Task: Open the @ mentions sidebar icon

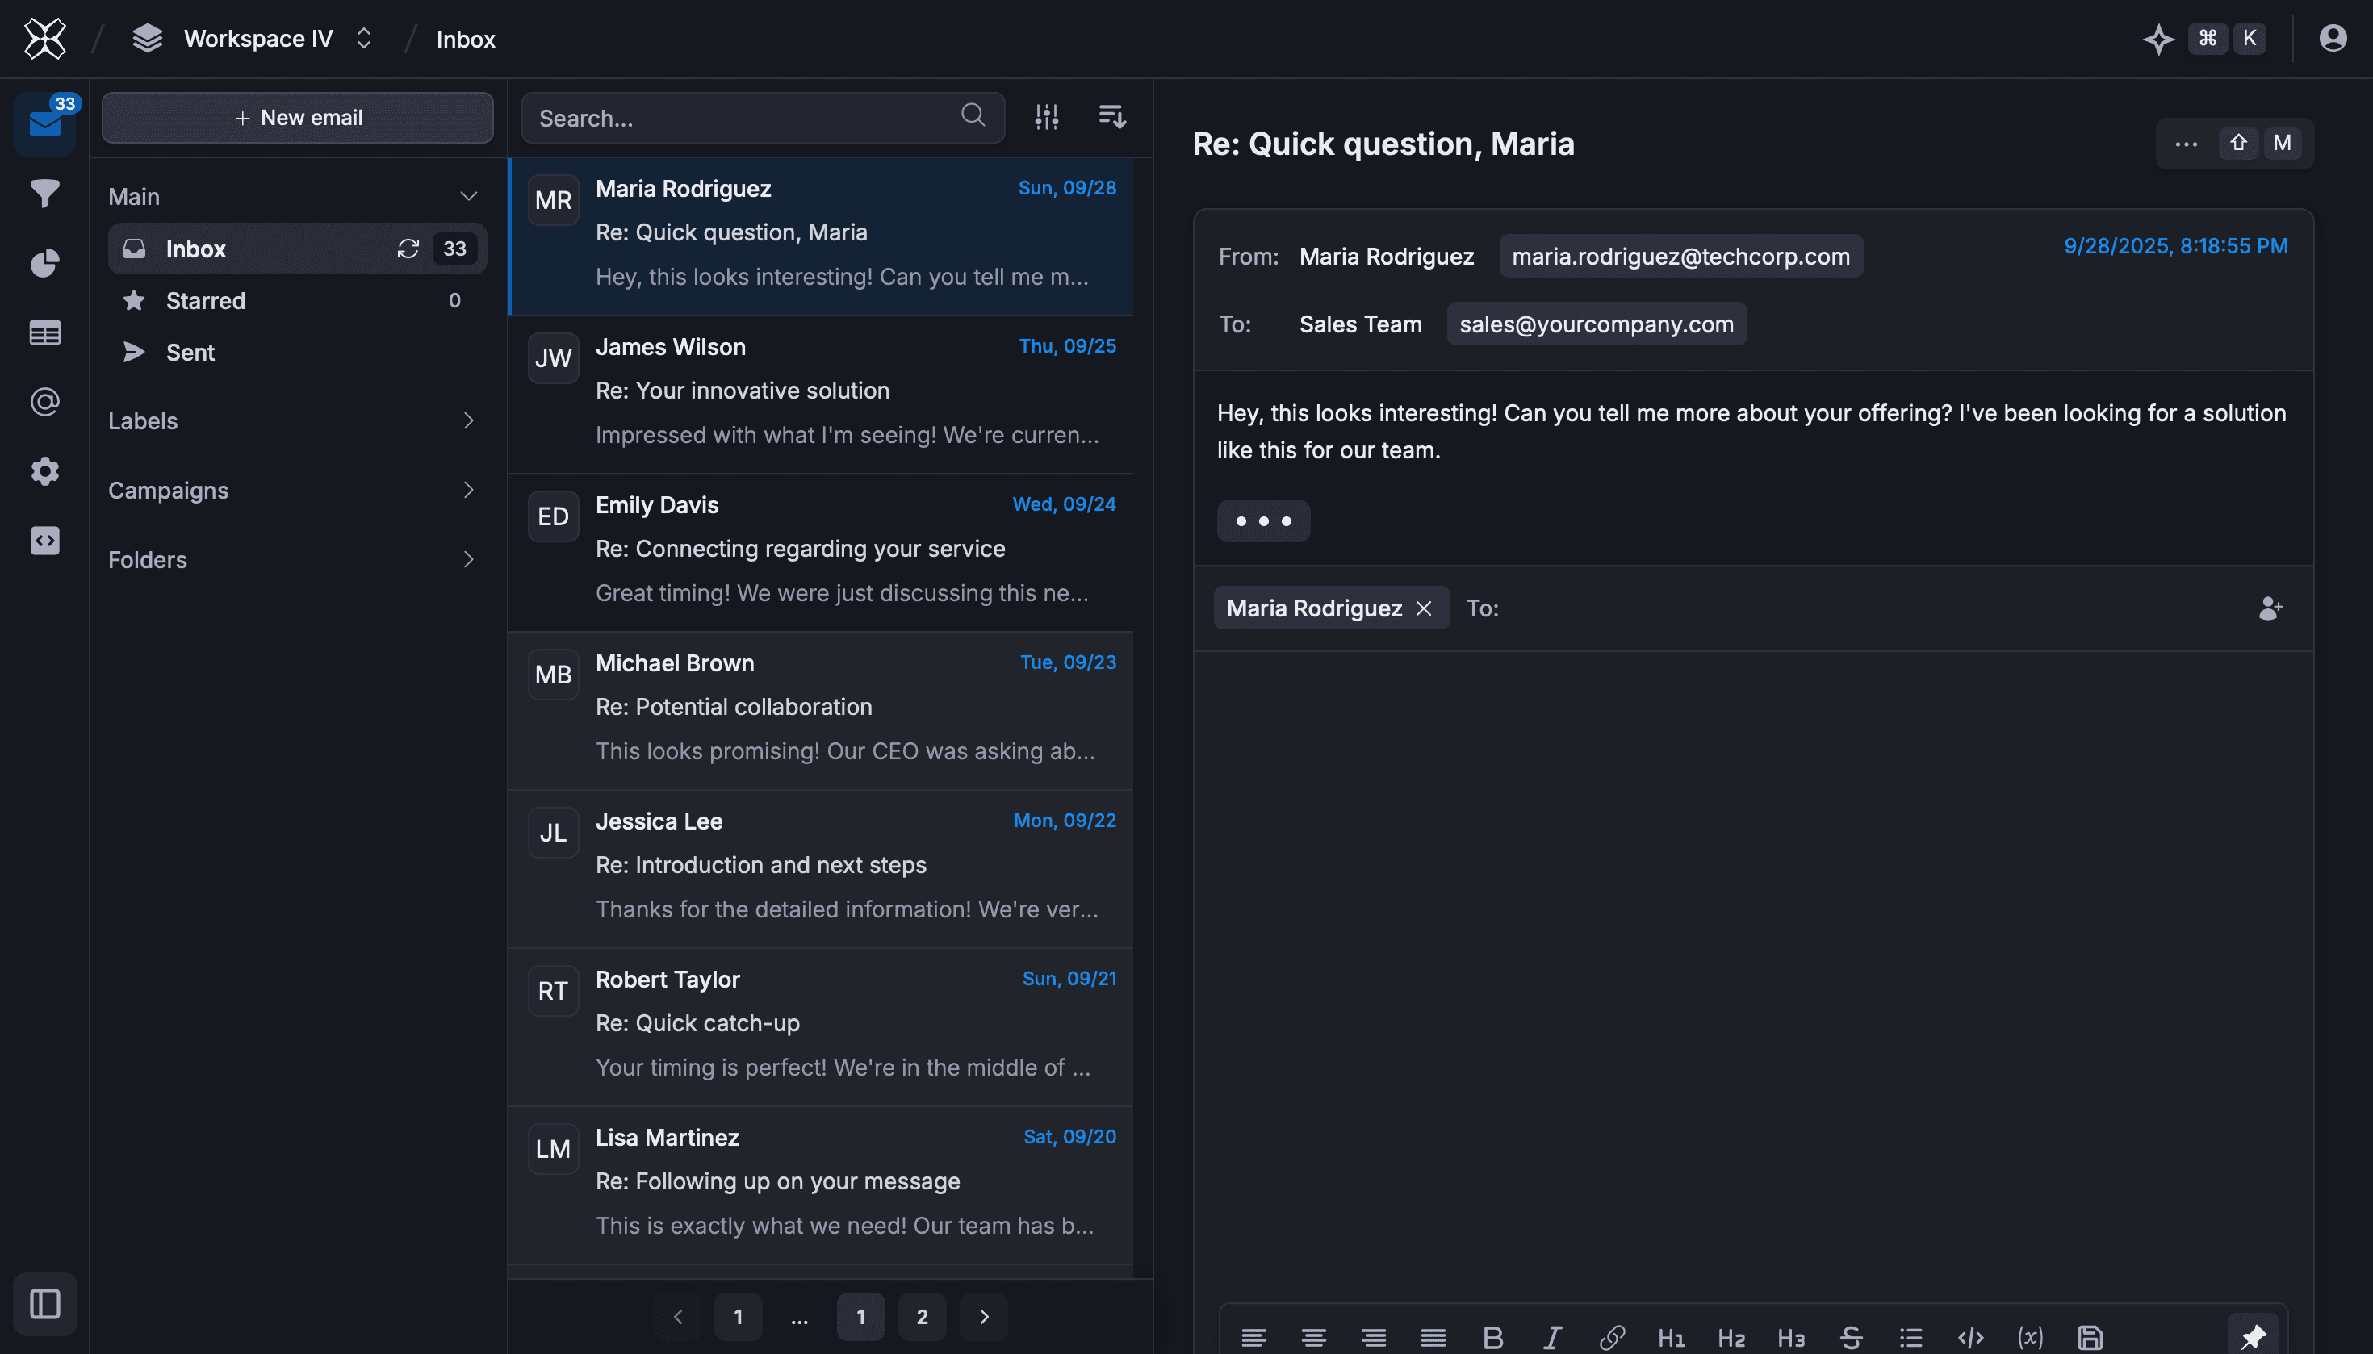Action: 44,402
